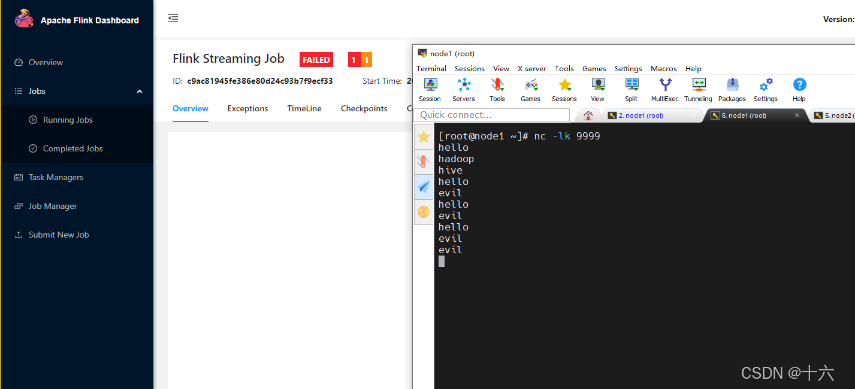Image resolution: width=855 pixels, height=389 pixels.
Task: Click the Flink squirrel logo
Action: 24,19
